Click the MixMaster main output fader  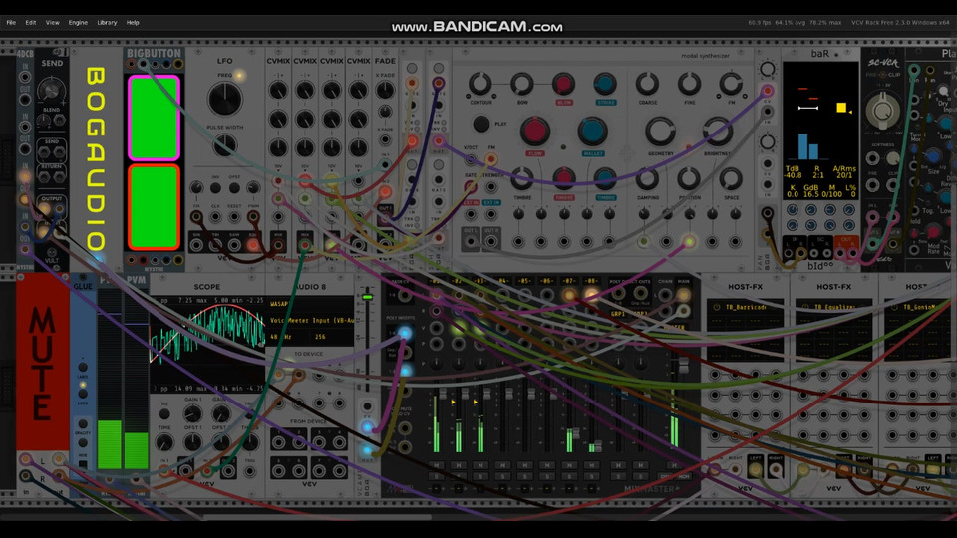pos(684,366)
